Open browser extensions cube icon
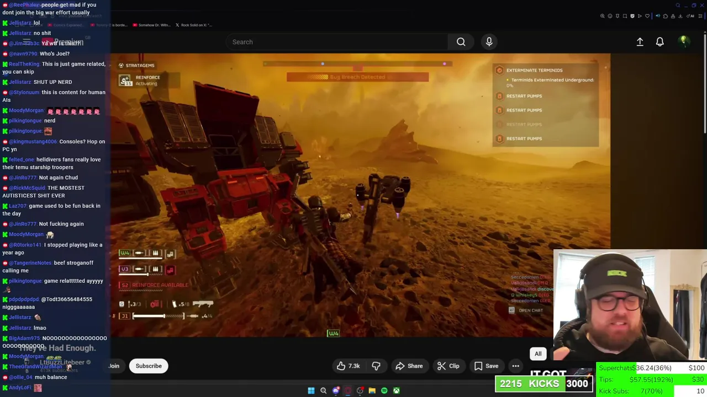The image size is (707, 397). (x=666, y=16)
